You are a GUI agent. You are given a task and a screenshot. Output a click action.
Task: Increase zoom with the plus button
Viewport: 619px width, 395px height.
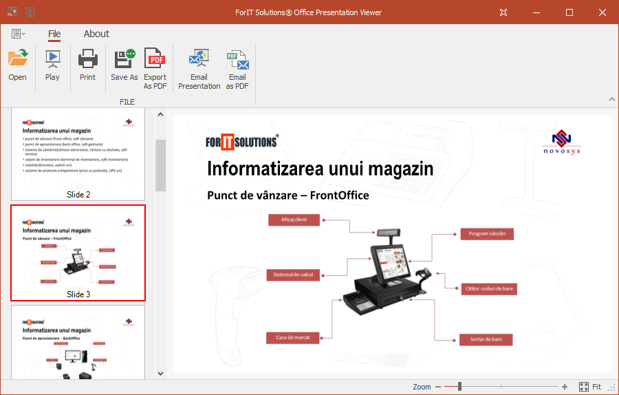[565, 387]
